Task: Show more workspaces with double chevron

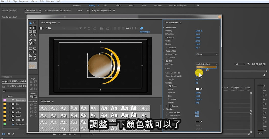Action: pos(198,6)
